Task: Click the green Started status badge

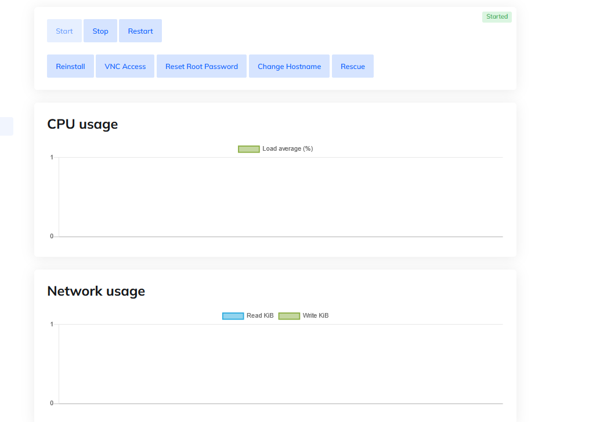Action: (x=497, y=17)
